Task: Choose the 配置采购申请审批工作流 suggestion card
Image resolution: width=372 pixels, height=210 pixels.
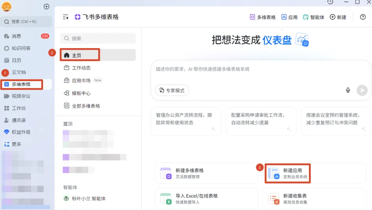Action: click(x=261, y=121)
